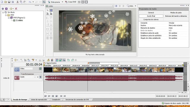Toggle the sizing tool in workspace toolbar
The image size is (190, 107).
(51, 10)
